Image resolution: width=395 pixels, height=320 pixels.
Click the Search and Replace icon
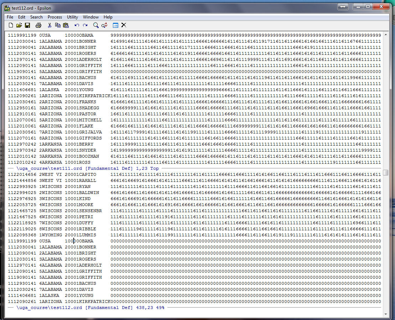pyautogui.click(x=104, y=25)
